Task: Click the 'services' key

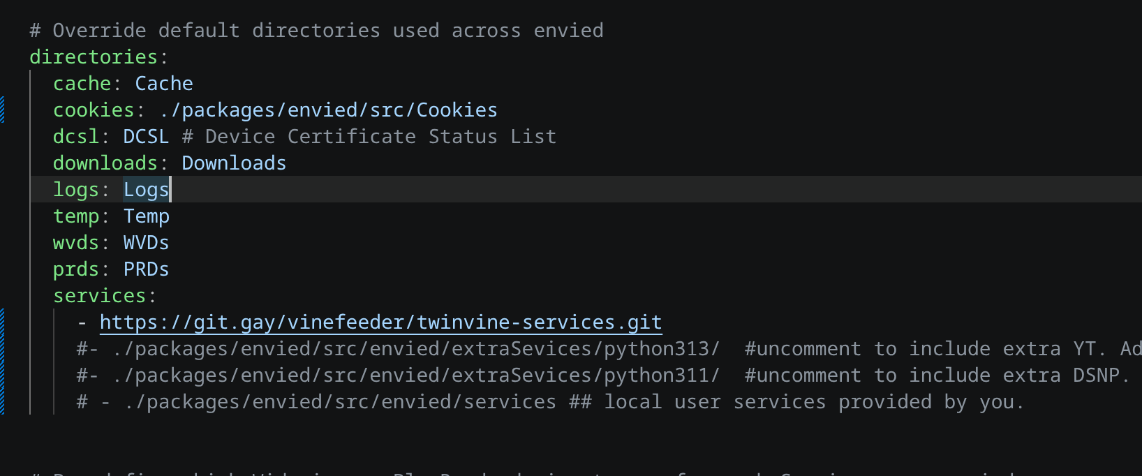Action: 100,296
